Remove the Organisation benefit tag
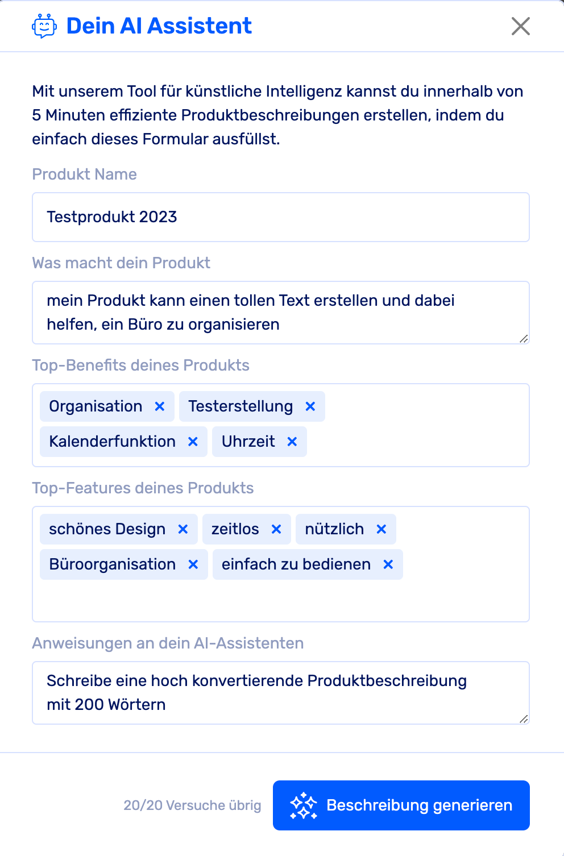The height and width of the screenshot is (856, 564). pos(160,406)
